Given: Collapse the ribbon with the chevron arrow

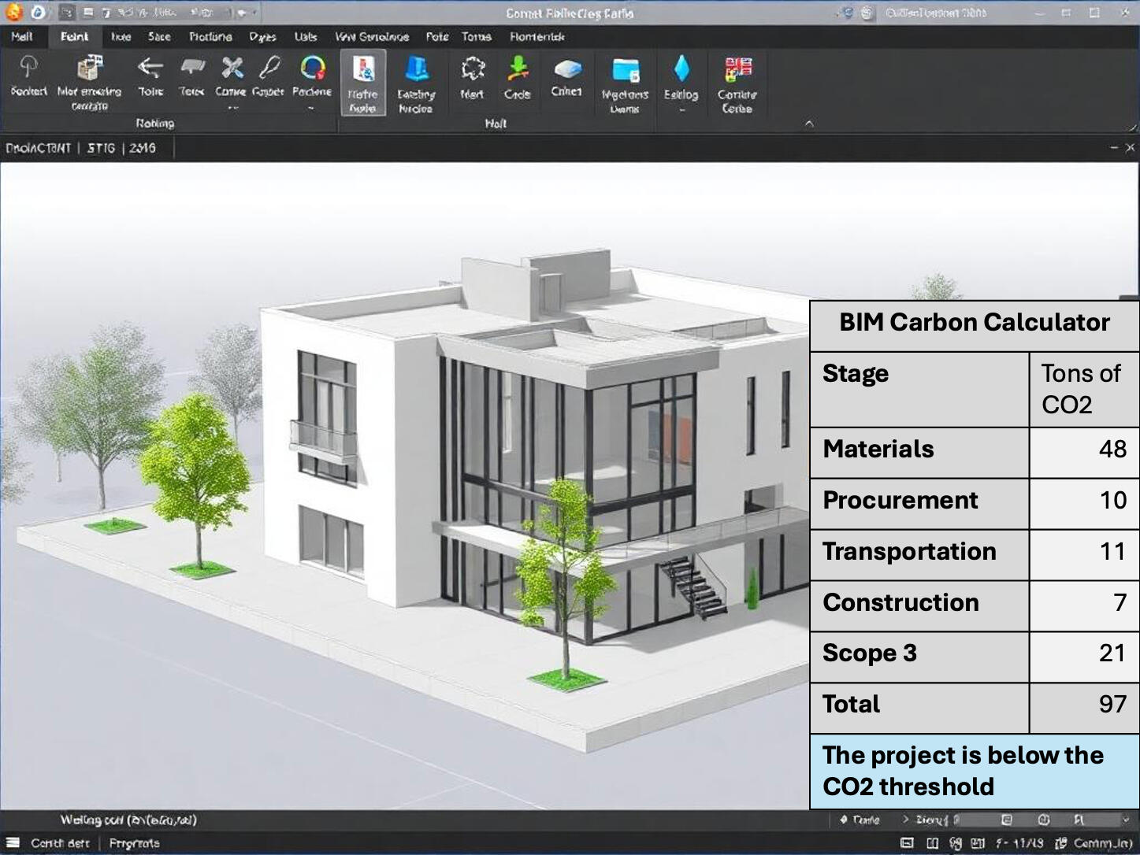Looking at the screenshot, I should click(x=809, y=124).
